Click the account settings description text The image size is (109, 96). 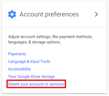50,39
